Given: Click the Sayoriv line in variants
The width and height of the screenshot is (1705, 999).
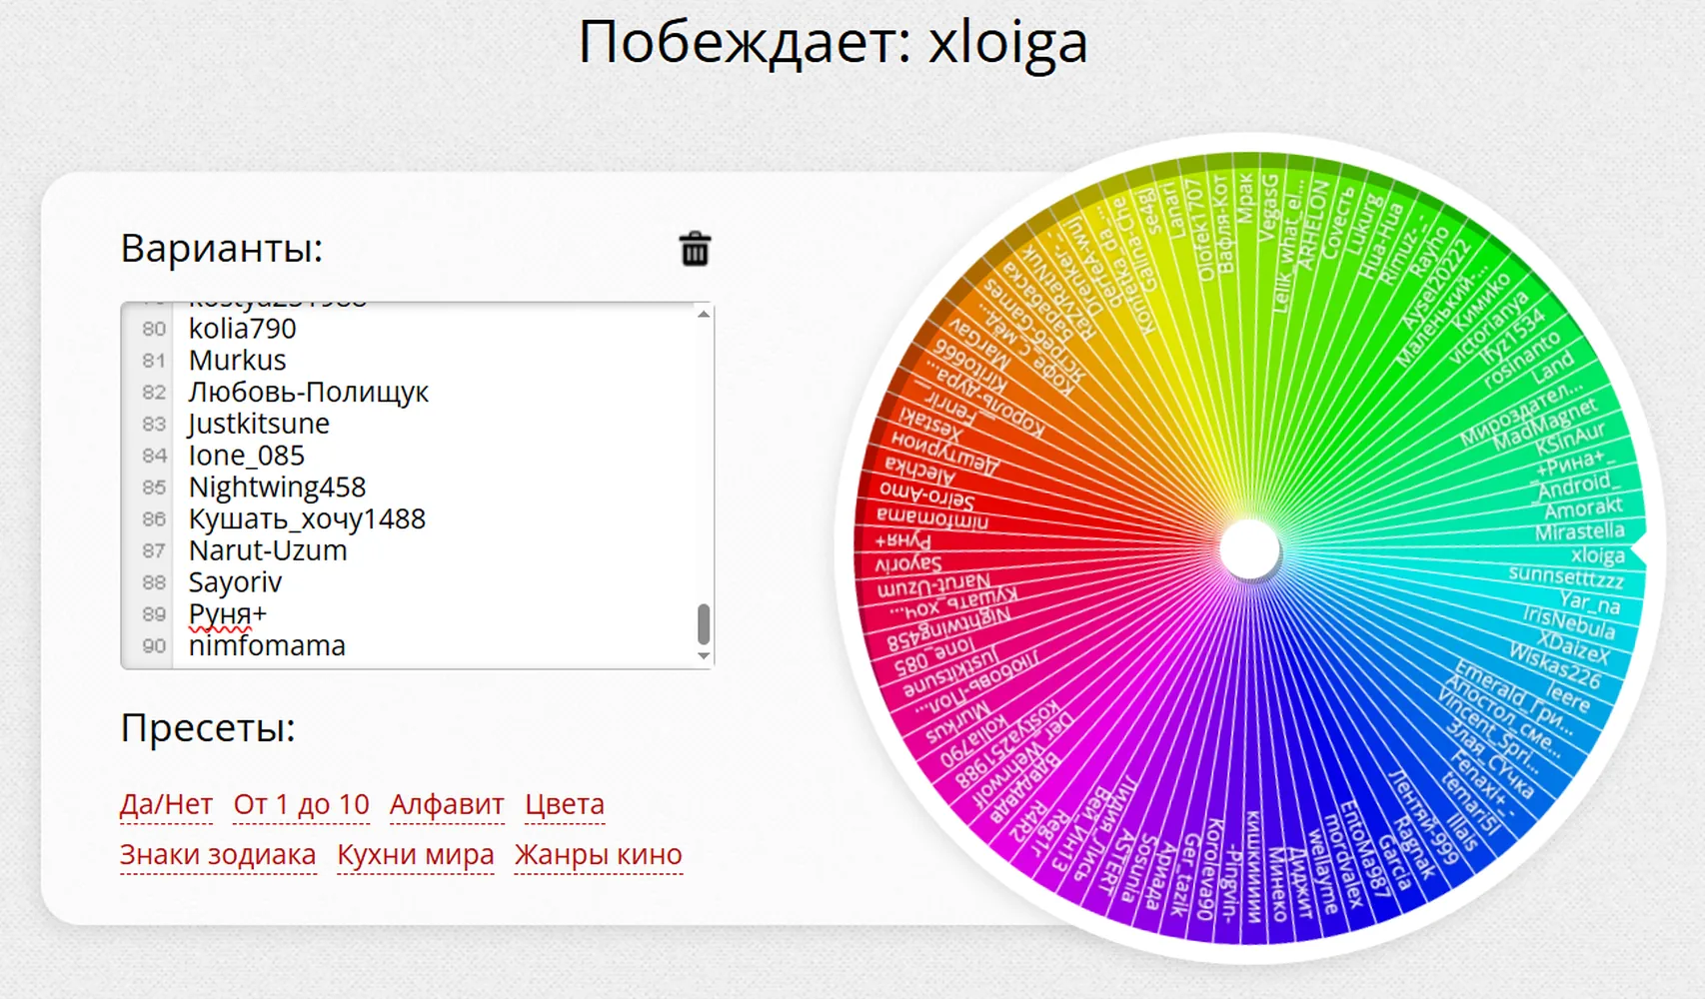Looking at the screenshot, I should [x=236, y=582].
